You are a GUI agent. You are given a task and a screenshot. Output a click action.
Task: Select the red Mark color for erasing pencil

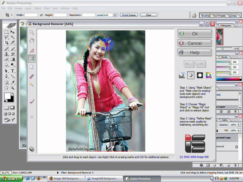click(x=32, y=51)
